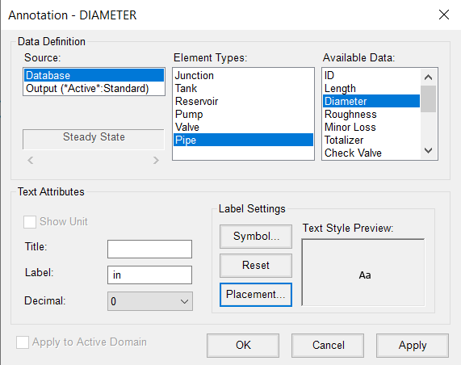Click the Label text field
Screen dimensions: 461x365
pyautogui.click(x=149, y=275)
